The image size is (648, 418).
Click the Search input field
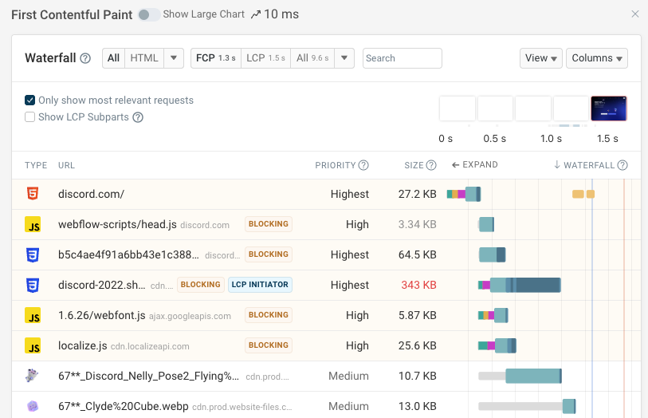point(402,58)
